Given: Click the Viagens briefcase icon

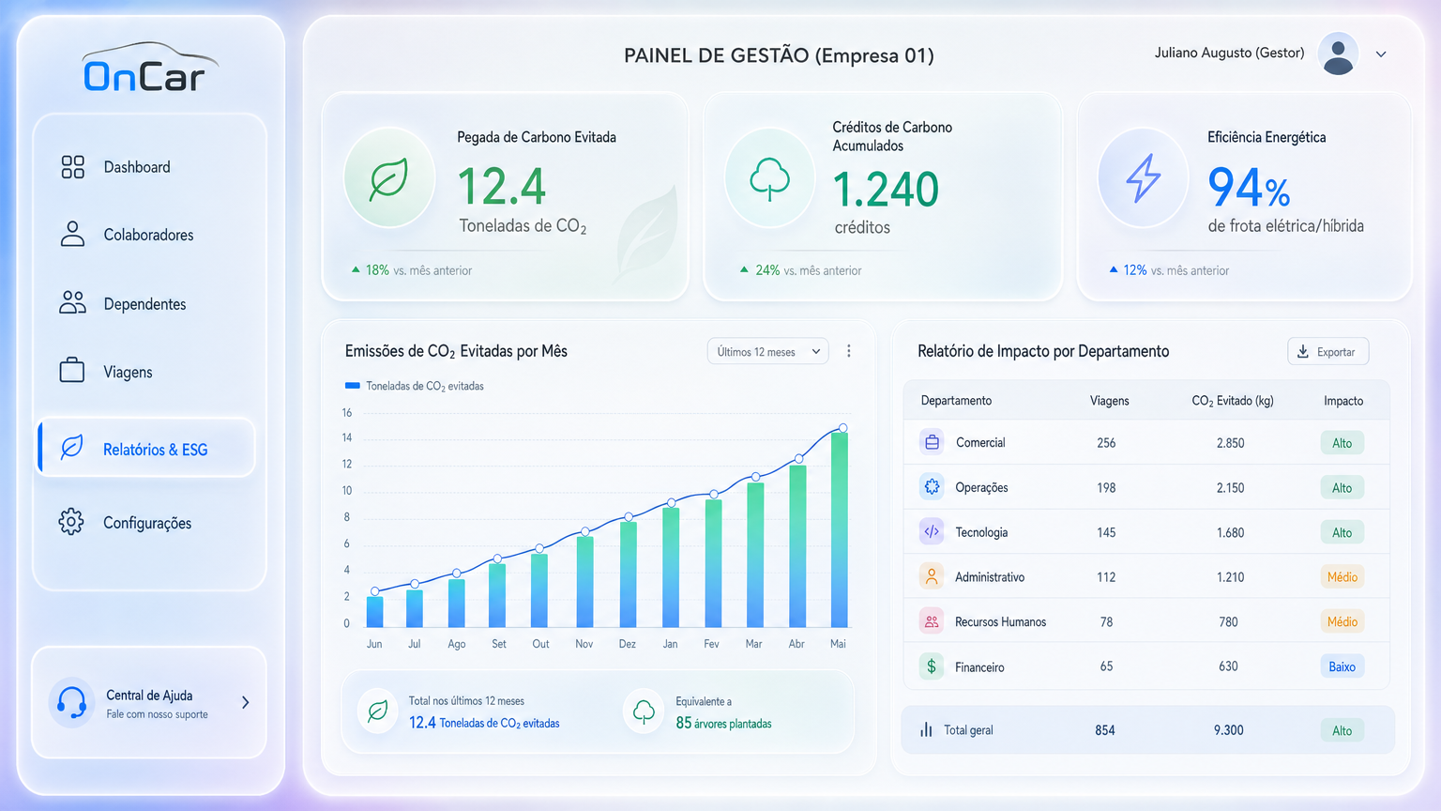Looking at the screenshot, I should 72,370.
